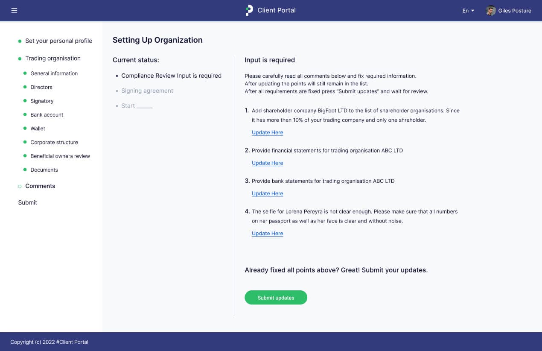Go to Beneficial owners review
Screen dimensions: 542x351
point(60,156)
